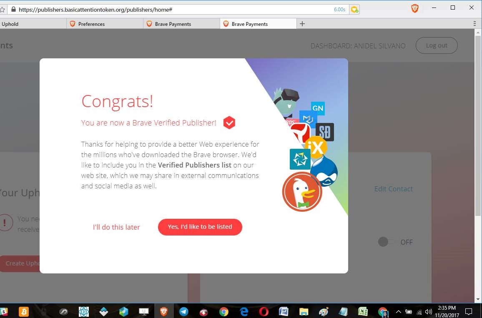Viewport: 482px width, 318px height.
Task: Click the GN logo tile
Action: [x=318, y=108]
